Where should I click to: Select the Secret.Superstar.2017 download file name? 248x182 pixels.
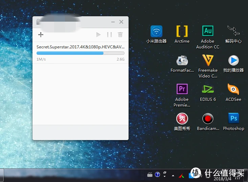pos(80,47)
